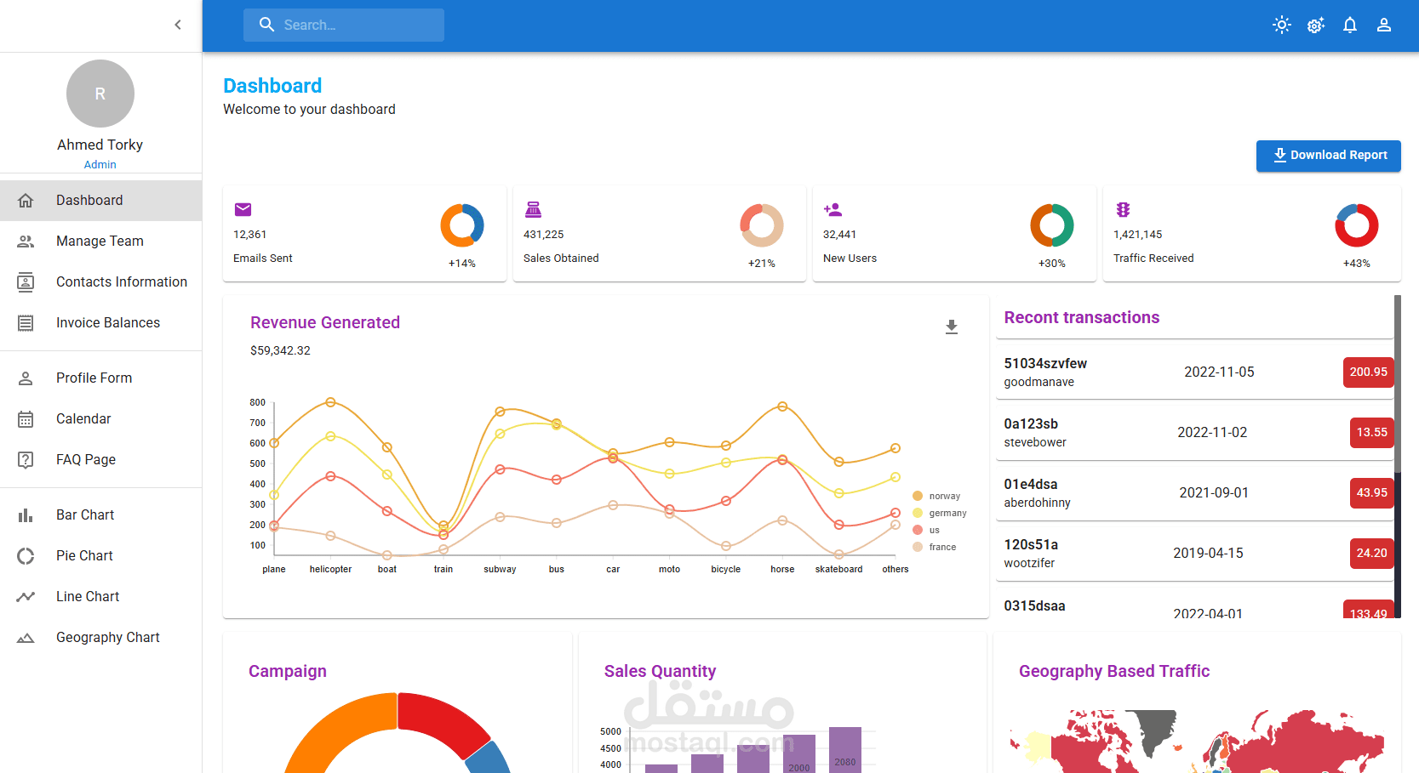
Task: Click the Contacts Information icon
Action: point(26,281)
